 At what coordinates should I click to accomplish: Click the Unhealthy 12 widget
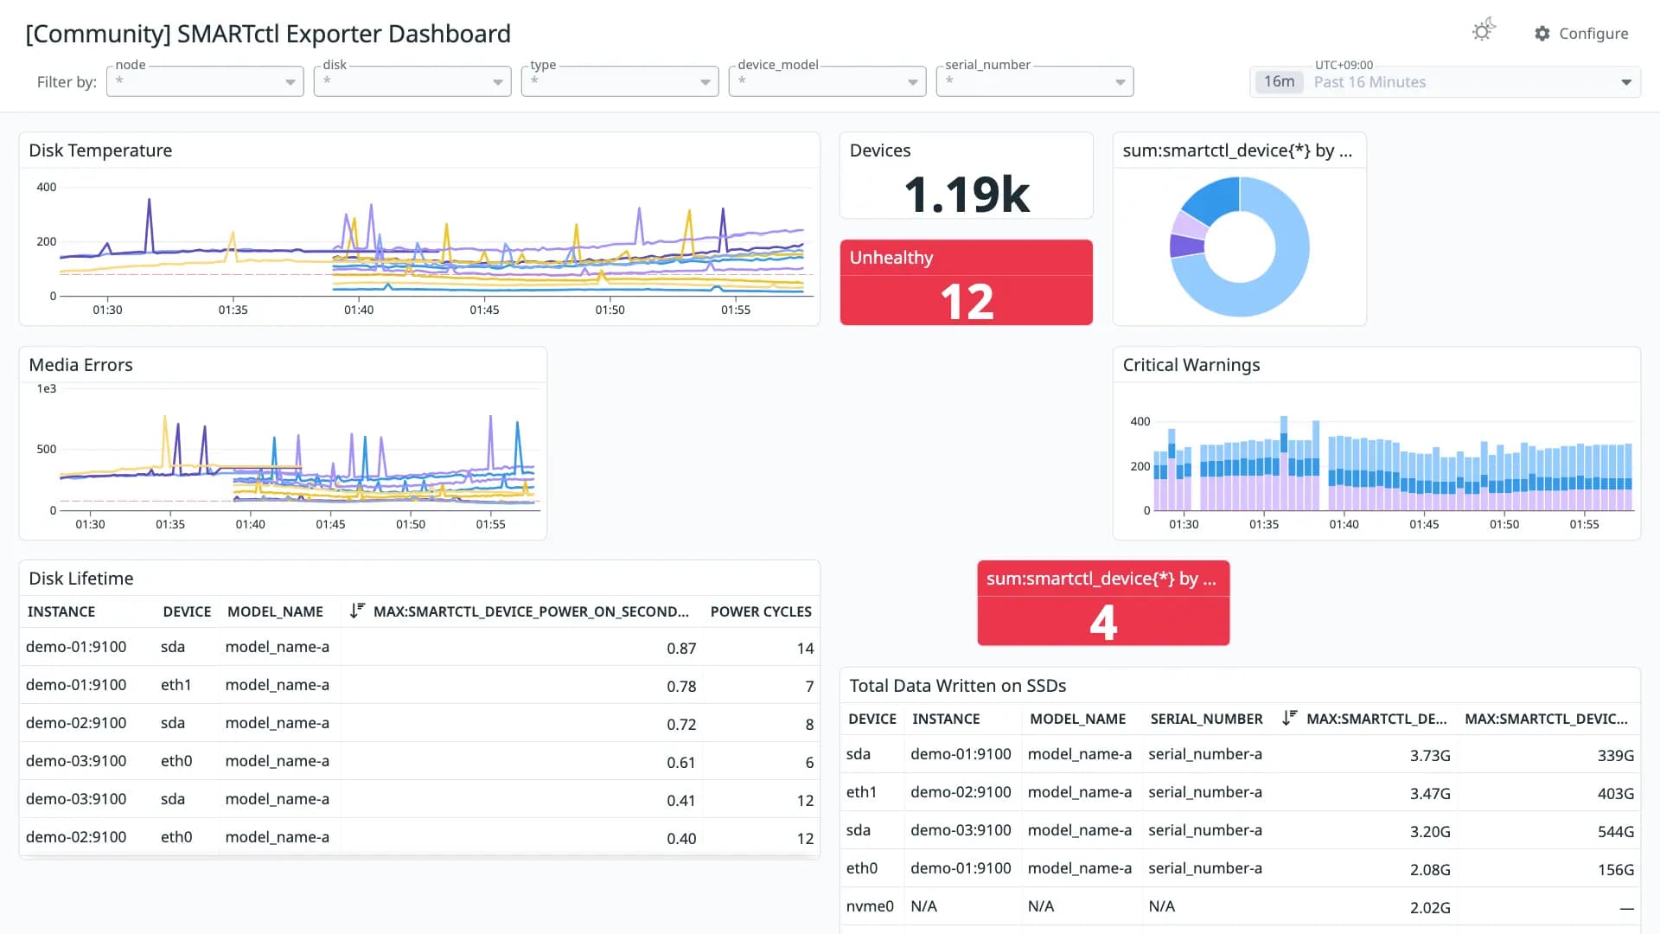coord(966,283)
